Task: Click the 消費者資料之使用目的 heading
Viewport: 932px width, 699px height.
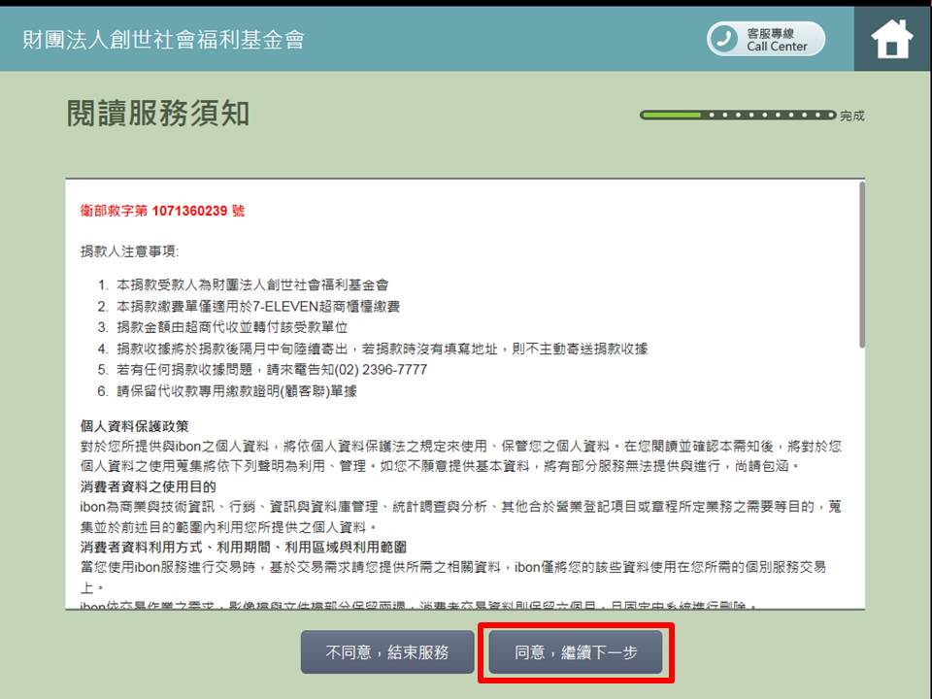Action: click(x=148, y=486)
